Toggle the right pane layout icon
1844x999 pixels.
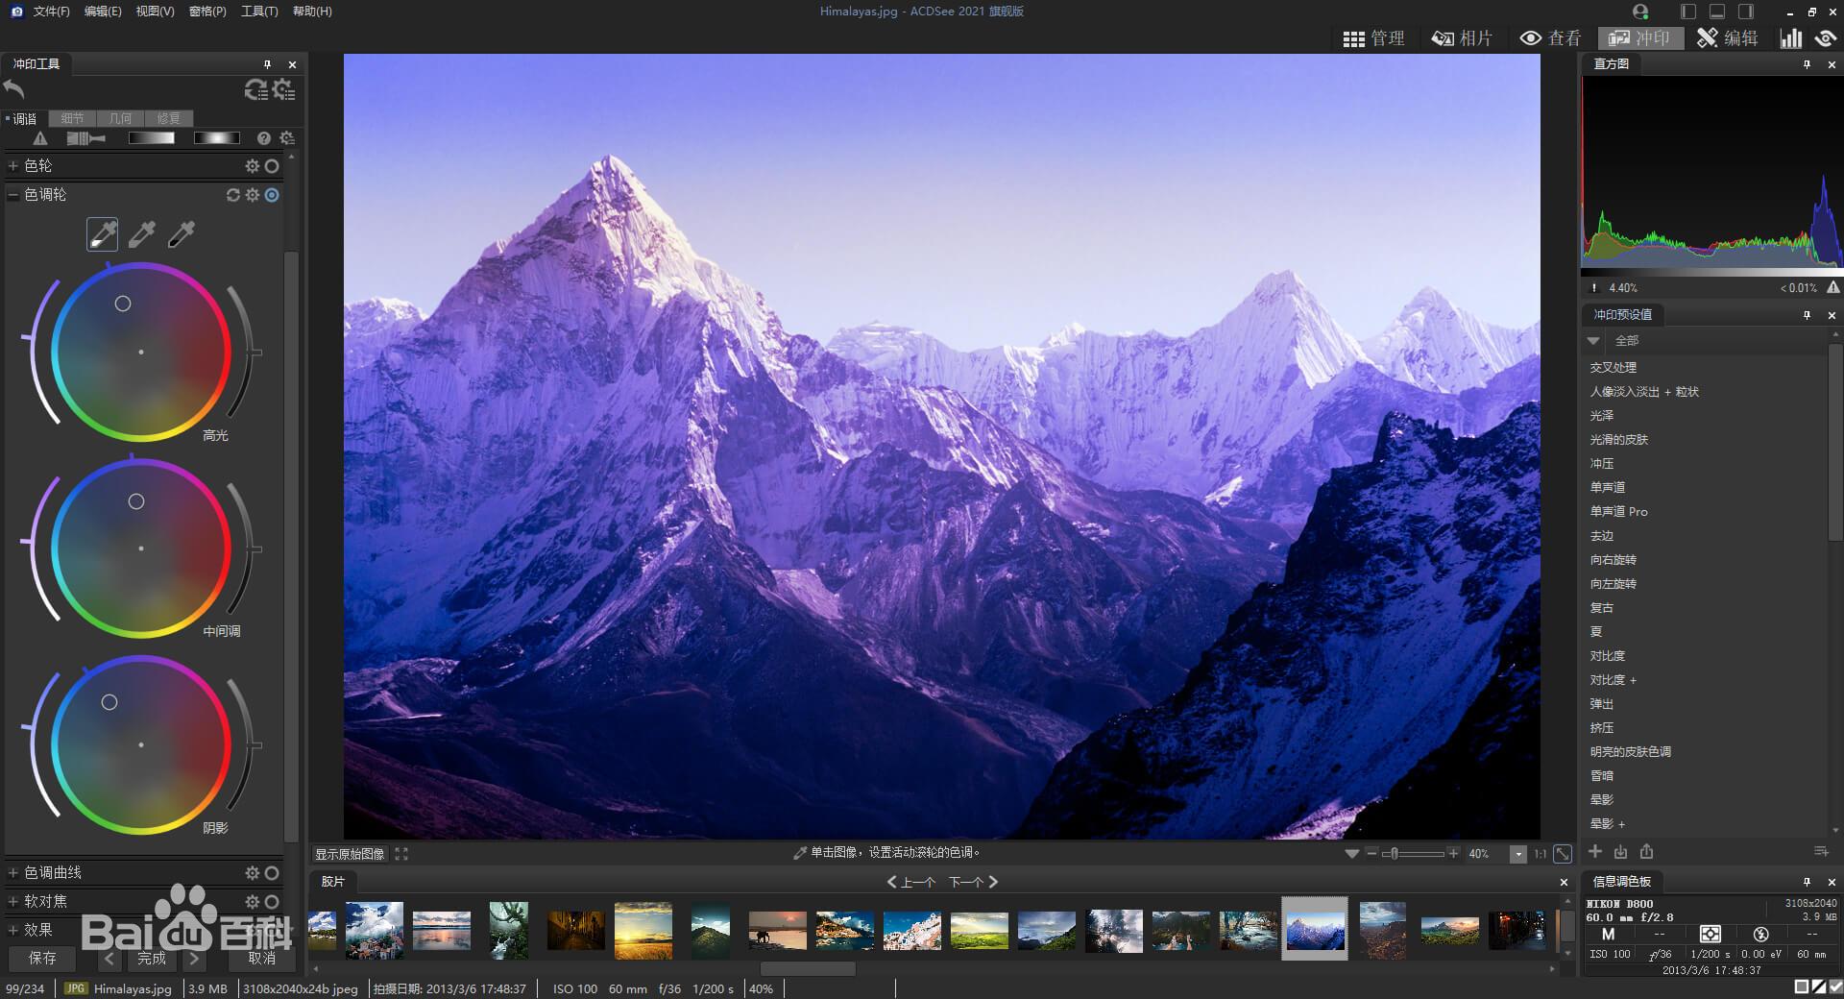click(x=1746, y=12)
